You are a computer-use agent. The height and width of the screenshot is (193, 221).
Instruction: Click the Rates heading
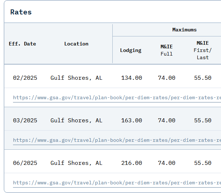point(21,12)
